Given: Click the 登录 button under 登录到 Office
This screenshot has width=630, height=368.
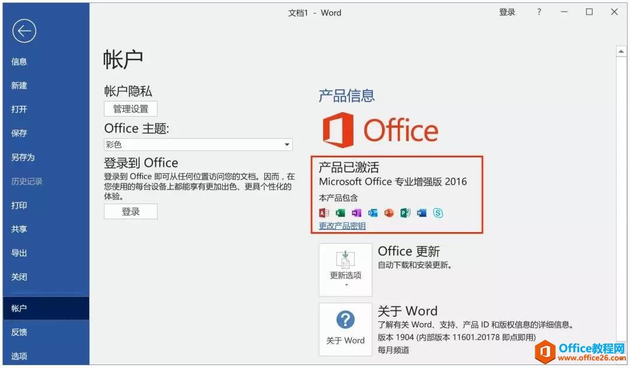Looking at the screenshot, I should tap(131, 212).
